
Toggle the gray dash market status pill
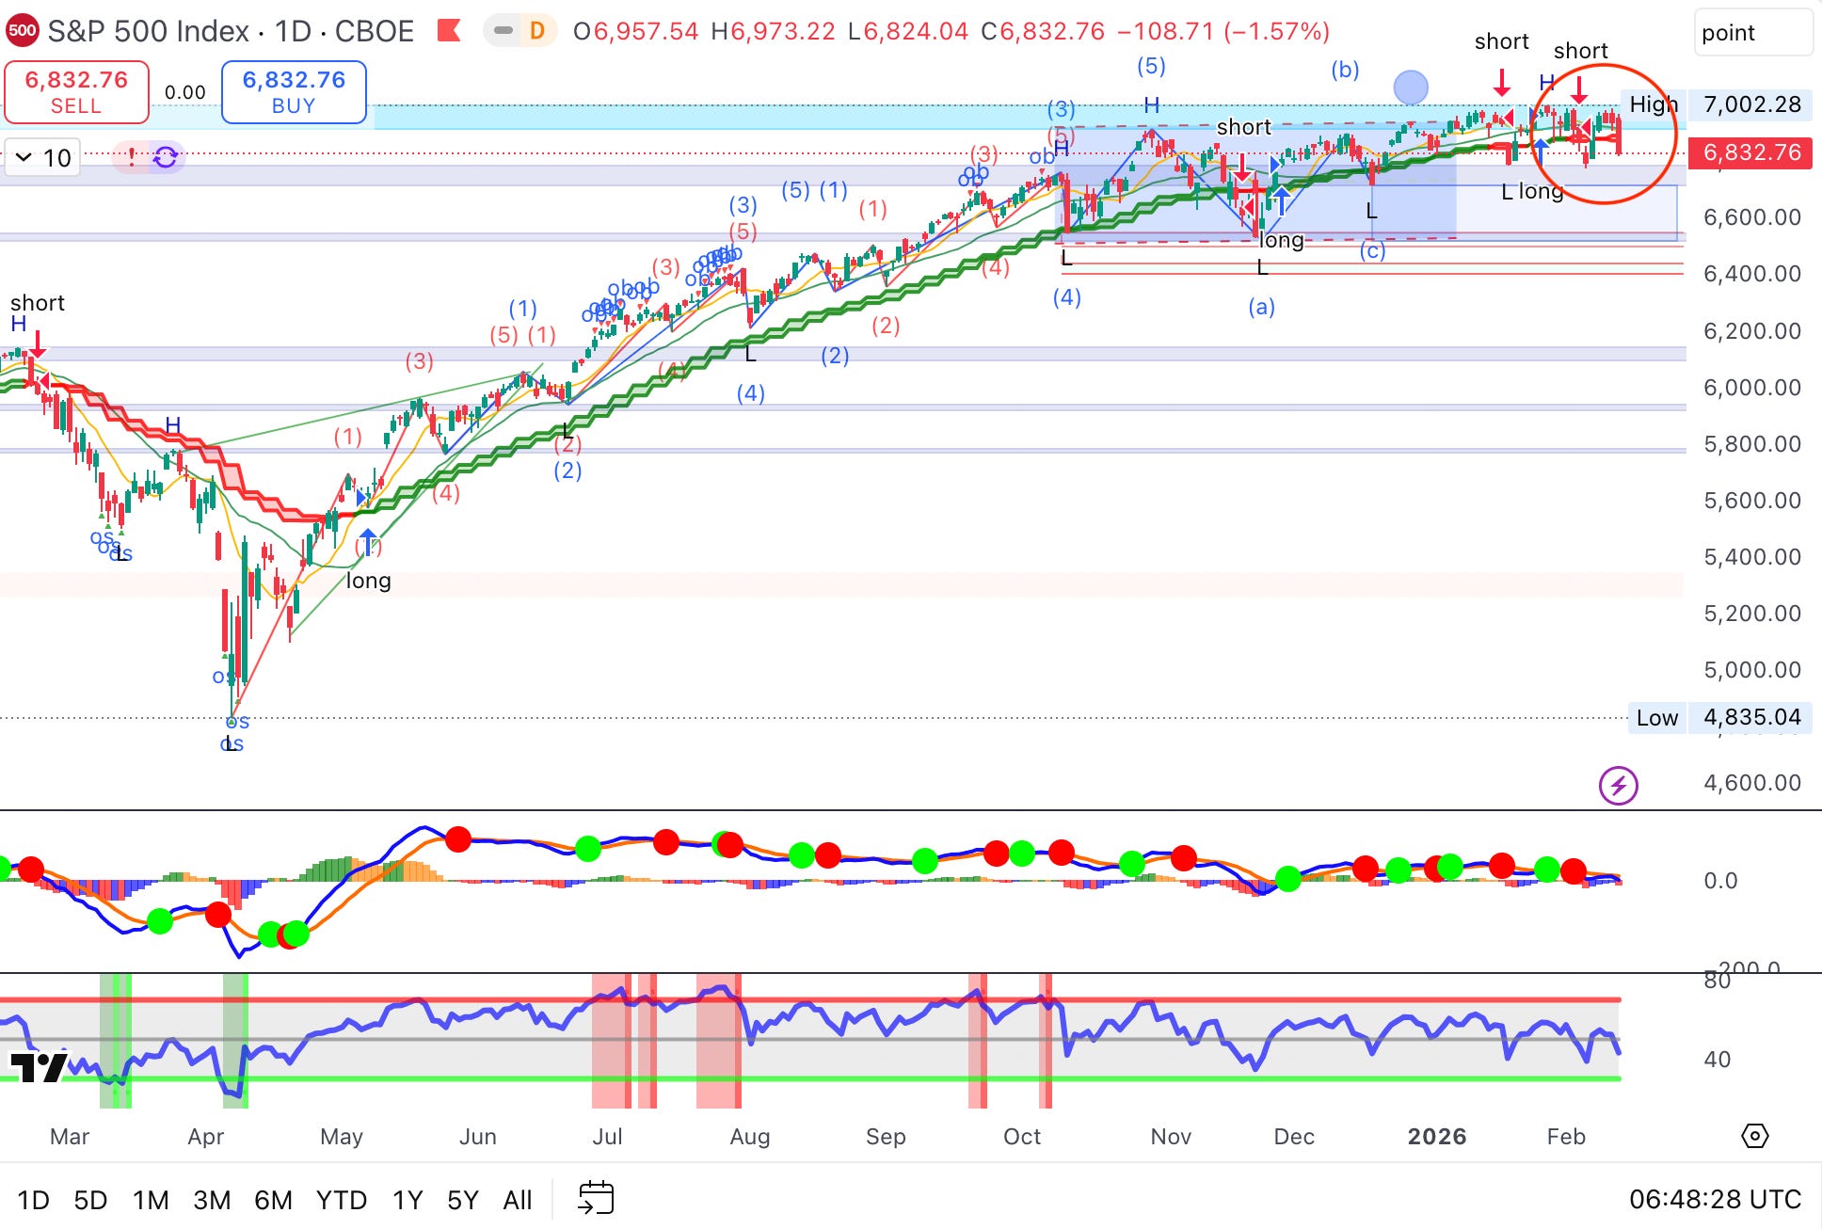[x=503, y=31]
